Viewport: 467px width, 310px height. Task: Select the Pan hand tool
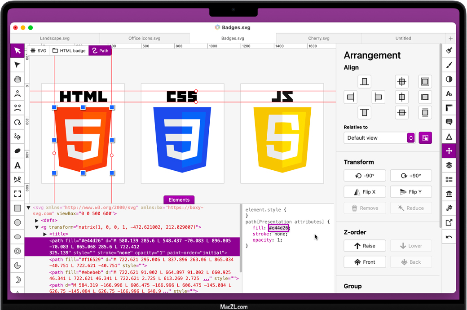point(18,80)
